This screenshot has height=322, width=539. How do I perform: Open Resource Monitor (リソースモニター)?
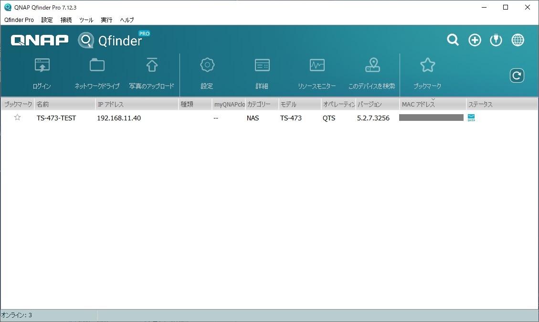pyautogui.click(x=317, y=65)
